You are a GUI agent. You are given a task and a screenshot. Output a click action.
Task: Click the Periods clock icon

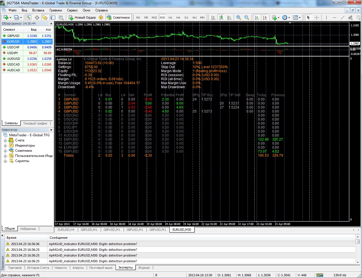285,17
